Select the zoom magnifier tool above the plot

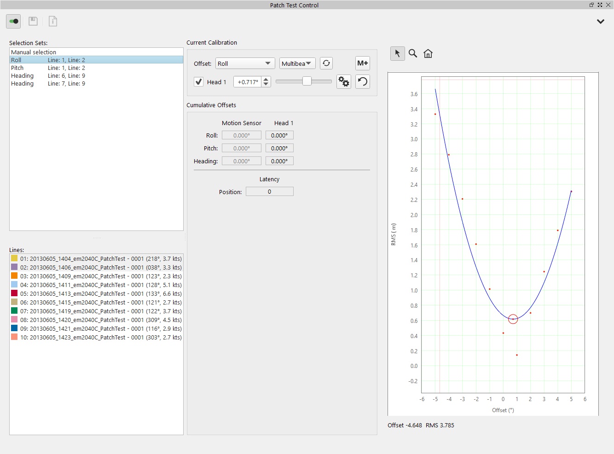(412, 53)
